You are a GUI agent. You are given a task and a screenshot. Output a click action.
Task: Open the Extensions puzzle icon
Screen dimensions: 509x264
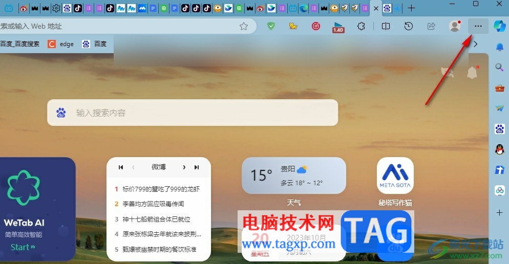tap(361, 26)
